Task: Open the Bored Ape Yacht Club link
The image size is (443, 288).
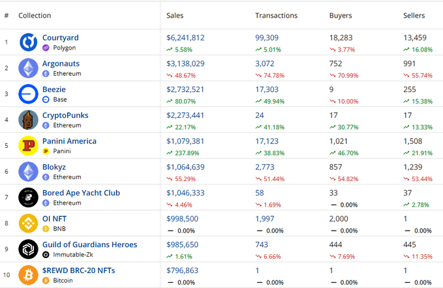Action: [81, 193]
